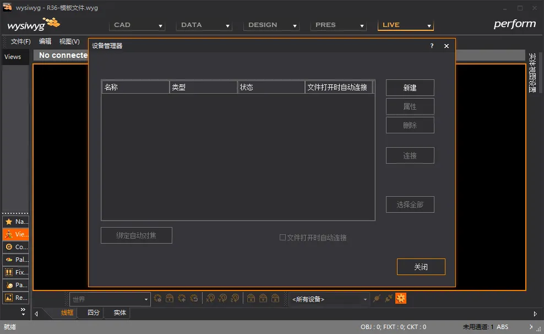Open the Co... shortcut with G icon

tap(15, 247)
